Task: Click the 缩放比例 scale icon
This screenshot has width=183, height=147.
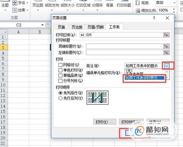Action: click(138, 10)
